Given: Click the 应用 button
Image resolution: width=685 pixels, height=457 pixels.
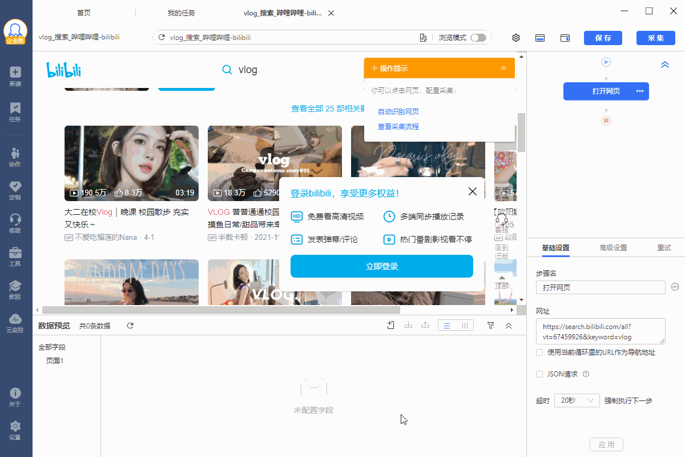Looking at the screenshot, I should 606,444.
